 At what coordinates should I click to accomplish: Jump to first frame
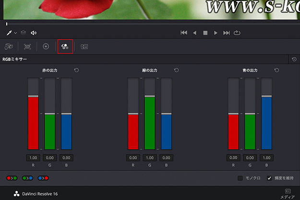184,33
